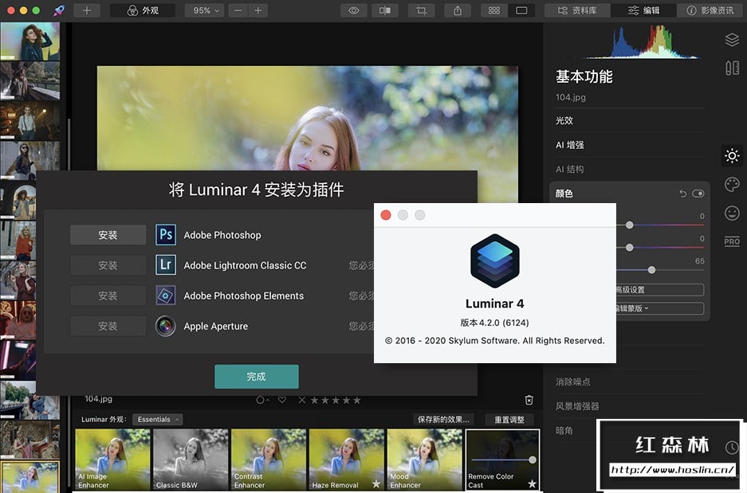Click 安装 for Adobe Photoshop Elements
The image size is (747, 493).
[x=108, y=296]
